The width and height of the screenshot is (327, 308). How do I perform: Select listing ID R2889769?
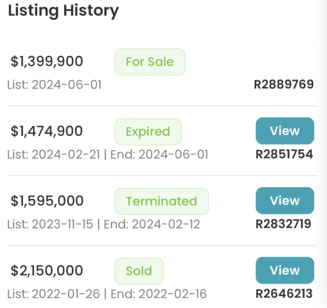(284, 85)
